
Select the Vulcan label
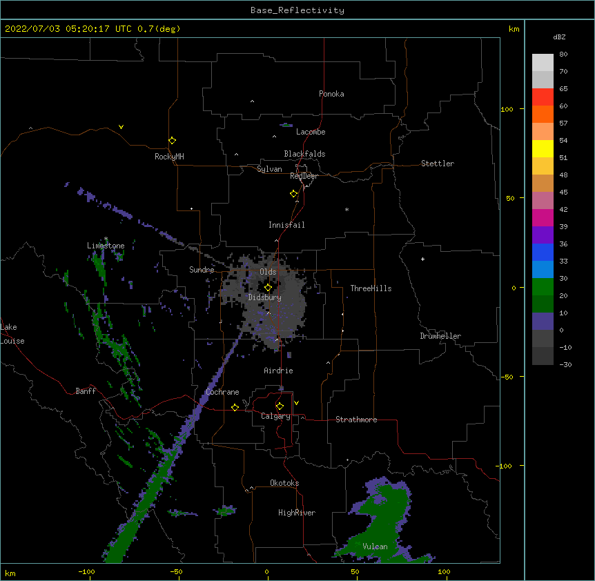point(375,546)
